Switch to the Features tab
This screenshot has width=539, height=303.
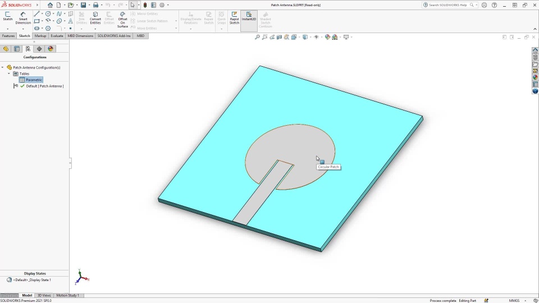click(x=8, y=36)
